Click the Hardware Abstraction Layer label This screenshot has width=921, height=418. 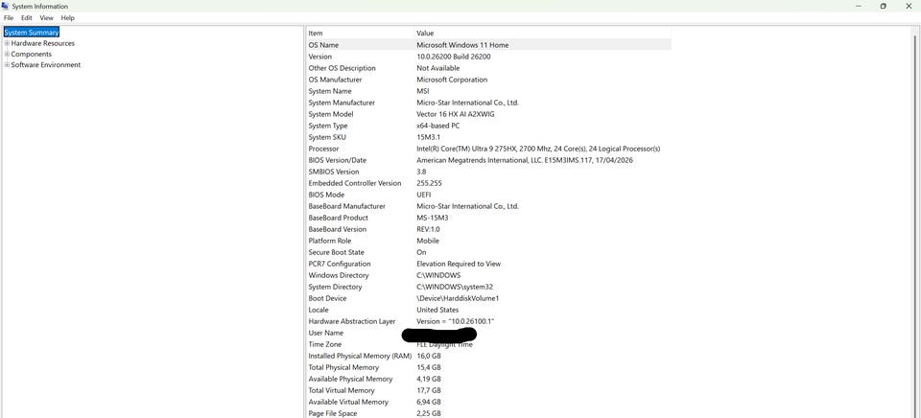click(x=352, y=322)
